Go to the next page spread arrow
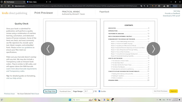This screenshot has width=182, height=102. pyautogui.click(x=153, y=49)
